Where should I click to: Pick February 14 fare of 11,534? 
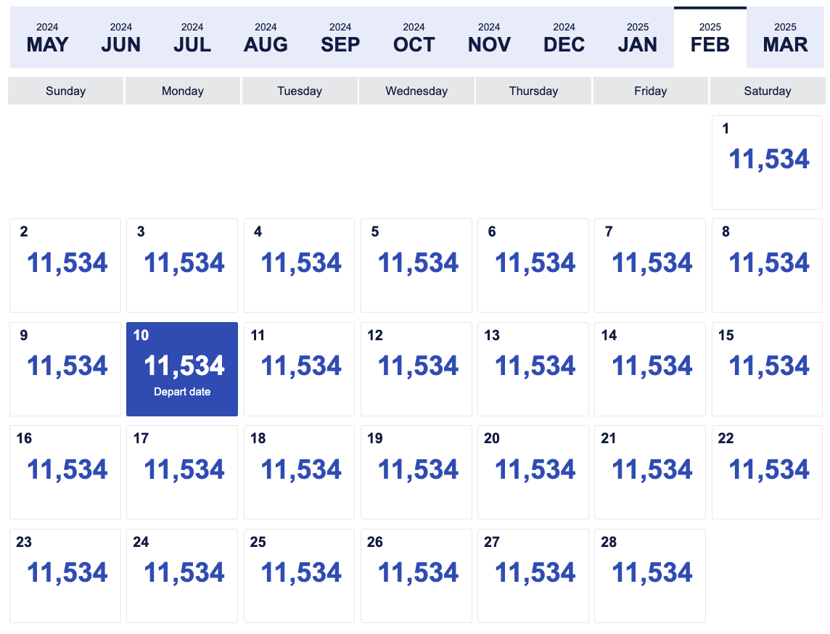point(650,369)
